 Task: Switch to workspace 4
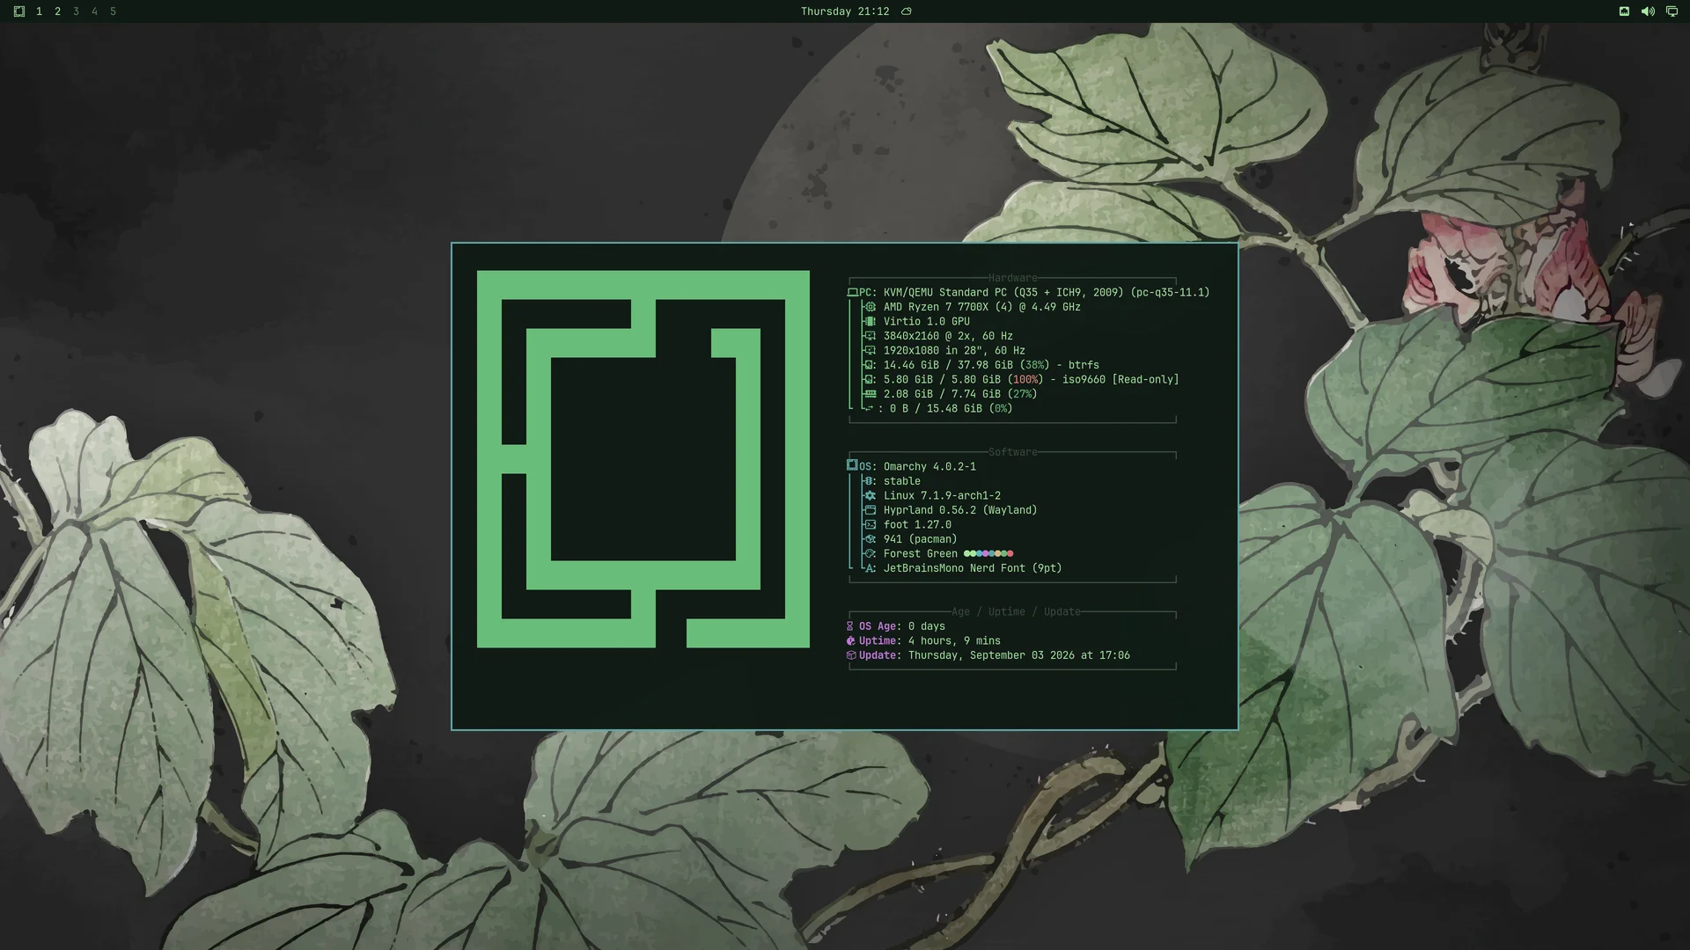(94, 11)
